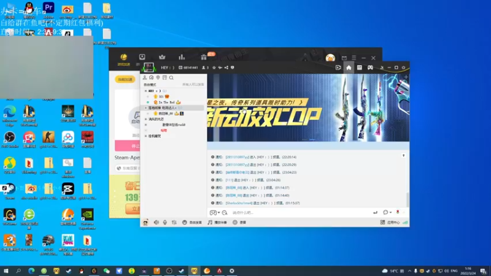This screenshot has height=276, width=491.
Task: Click the flower gift icon in chat bar
Action: (x=398, y=212)
